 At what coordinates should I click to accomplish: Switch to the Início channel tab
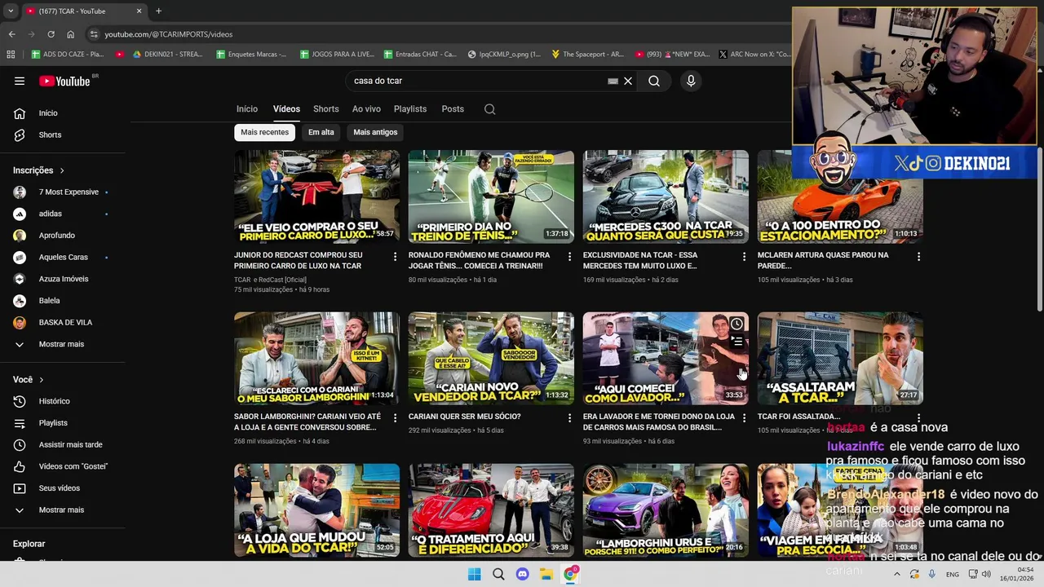[x=247, y=109]
